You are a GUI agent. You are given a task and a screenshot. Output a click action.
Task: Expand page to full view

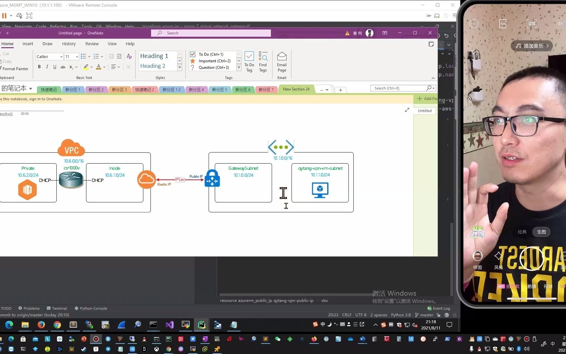click(407, 110)
